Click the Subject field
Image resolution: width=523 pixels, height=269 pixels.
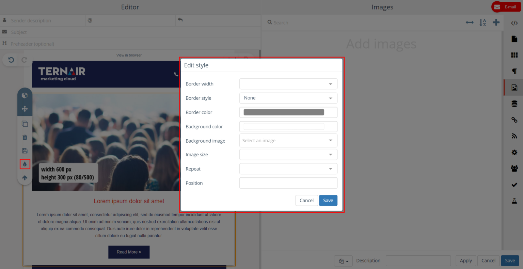coord(130,32)
